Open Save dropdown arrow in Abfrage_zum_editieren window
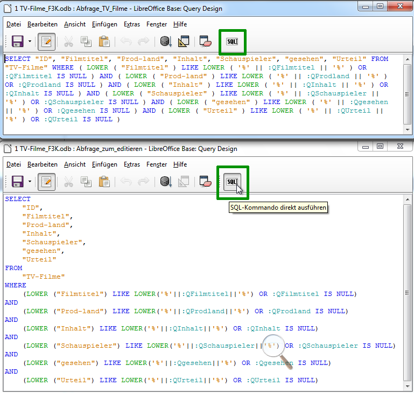Viewport: 414px width, 393px height. coord(30,182)
